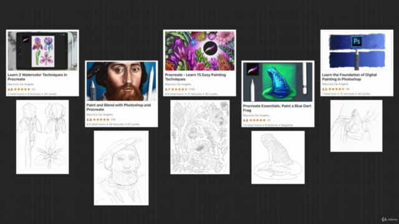Image resolution: width=399 pixels, height=224 pixels.
Task: Click the 4.7 star rating with (116) reviews
Action: pos(180,90)
